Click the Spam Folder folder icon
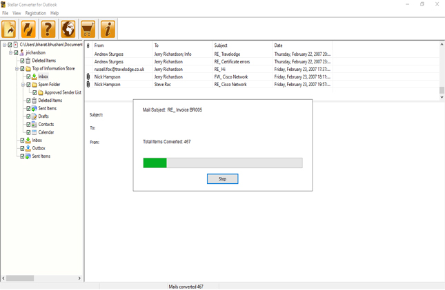445x290 pixels. [34, 85]
